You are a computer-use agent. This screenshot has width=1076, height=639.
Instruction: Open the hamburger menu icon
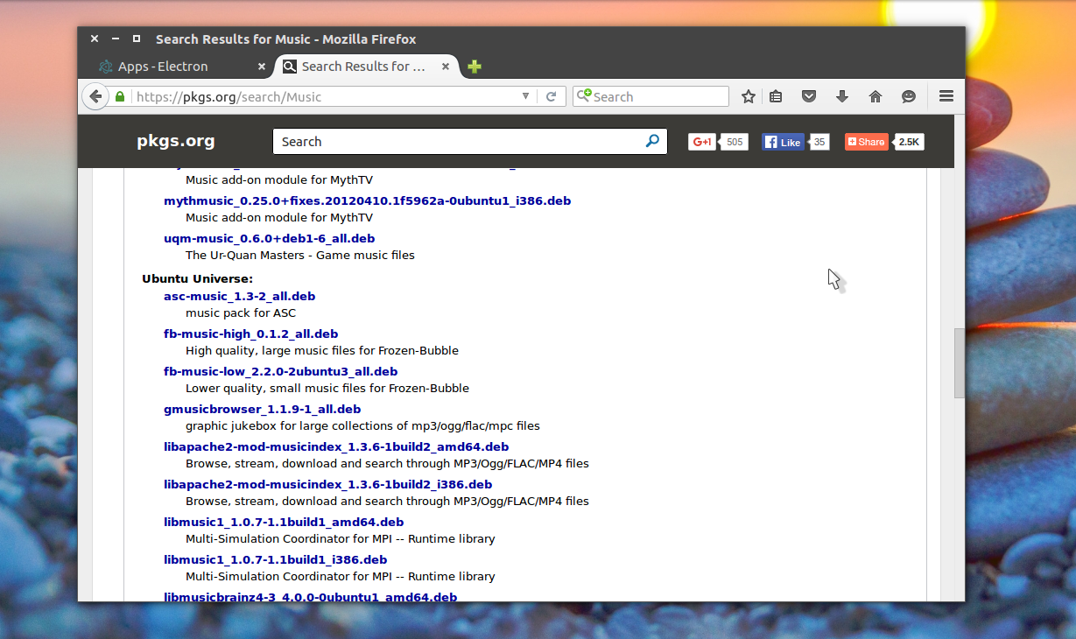point(946,96)
